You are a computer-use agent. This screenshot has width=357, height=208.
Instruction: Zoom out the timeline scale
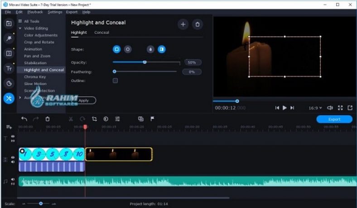pyautogui.click(x=24, y=204)
